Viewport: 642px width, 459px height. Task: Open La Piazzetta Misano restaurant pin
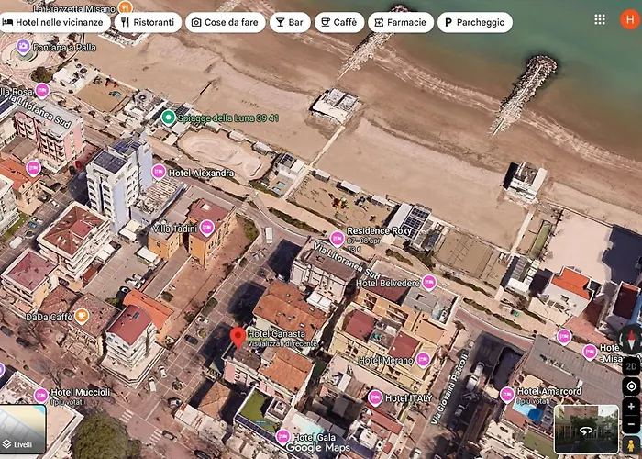[126, 7]
